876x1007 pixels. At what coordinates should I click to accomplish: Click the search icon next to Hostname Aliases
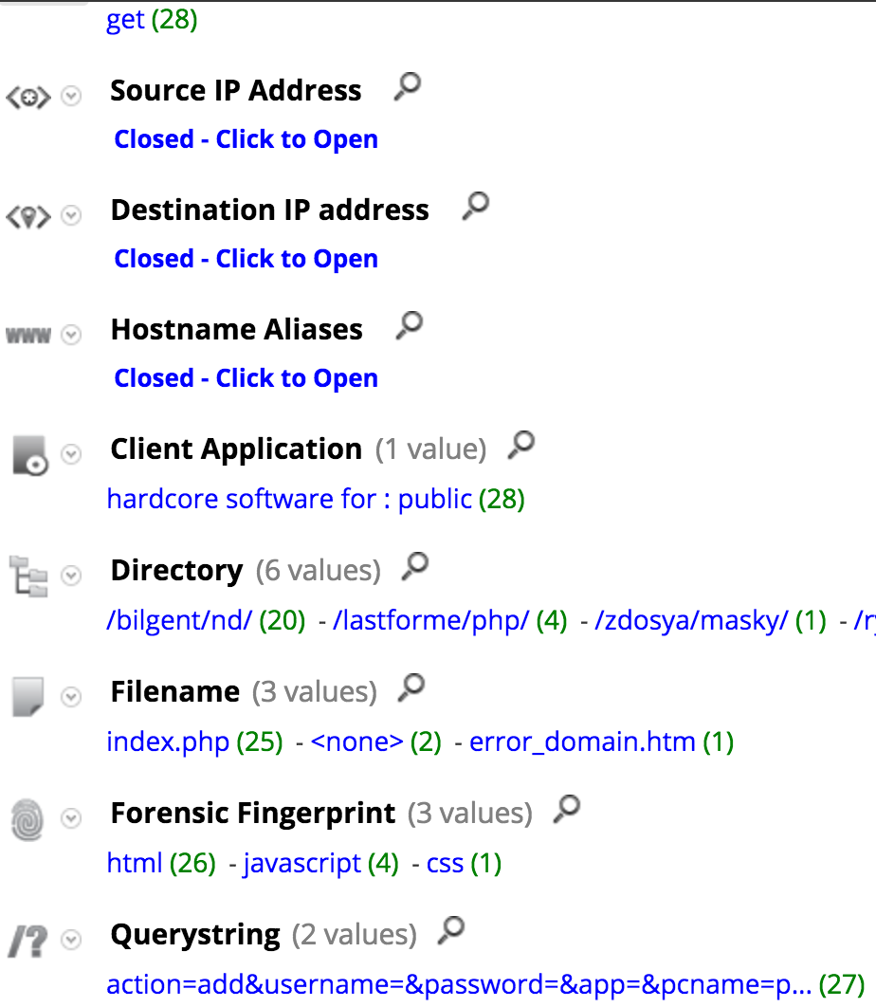[x=409, y=326]
